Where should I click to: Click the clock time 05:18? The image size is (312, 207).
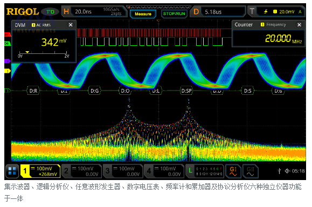[299, 171]
